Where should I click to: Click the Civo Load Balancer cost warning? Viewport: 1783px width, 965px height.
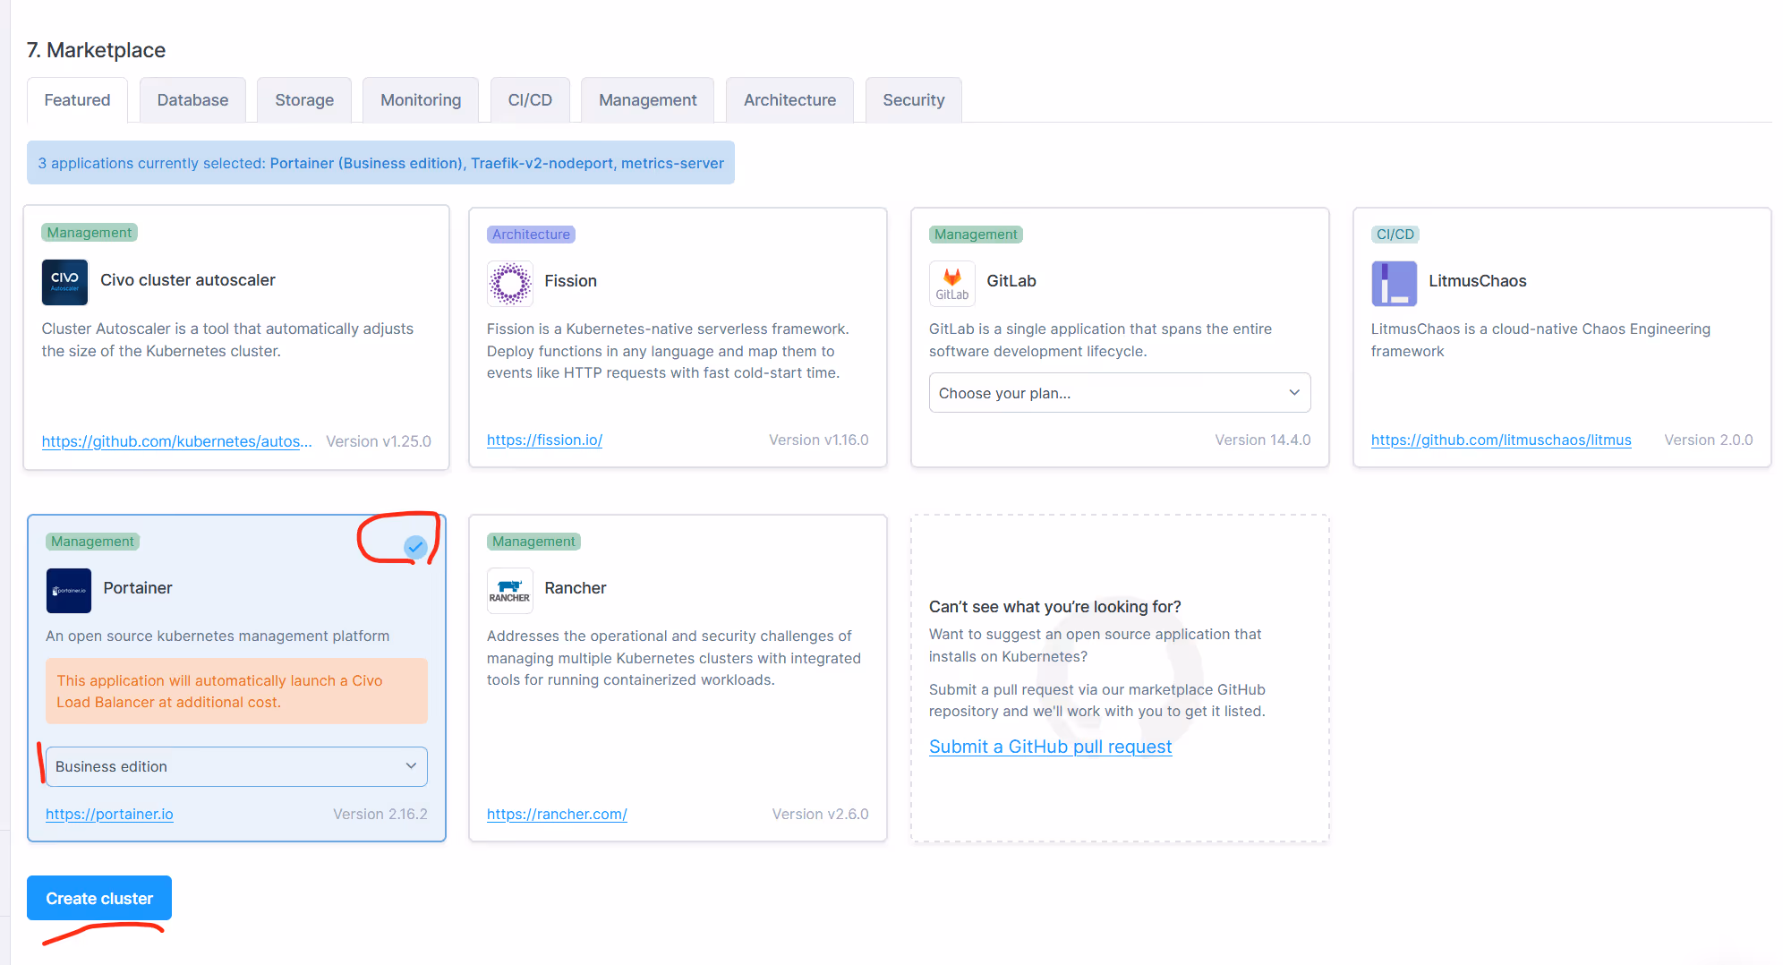[236, 691]
